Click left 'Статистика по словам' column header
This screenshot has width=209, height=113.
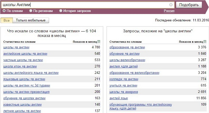tap(19, 42)
